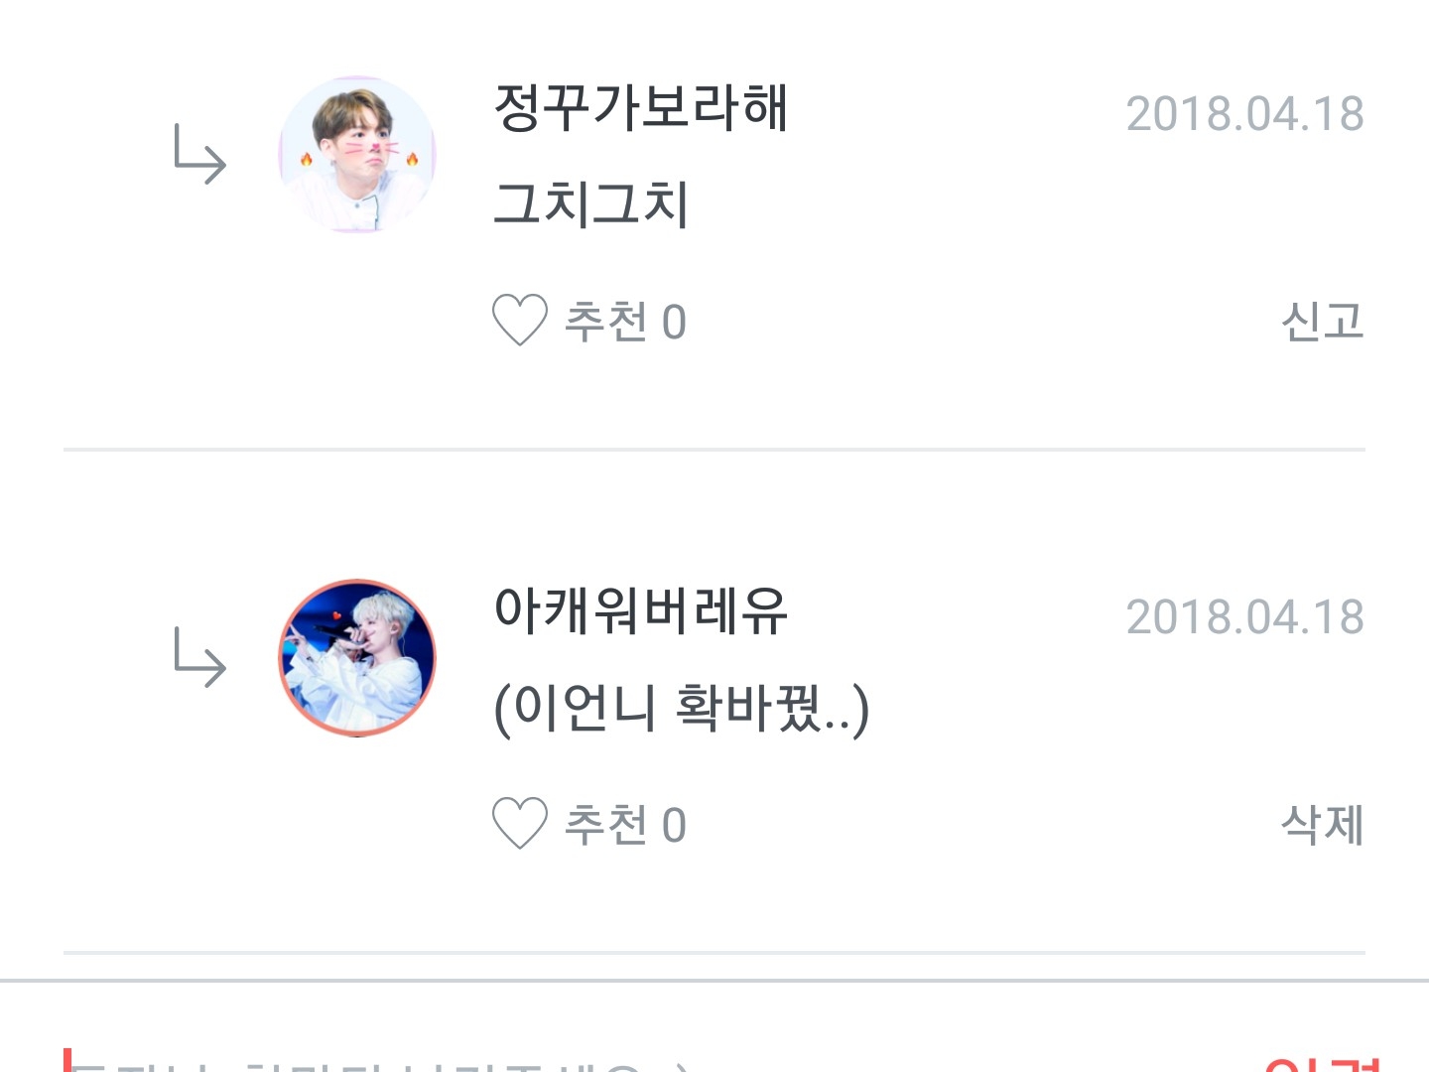Select the comment text 그치그치
This screenshot has width=1429, height=1072.
tap(590, 203)
